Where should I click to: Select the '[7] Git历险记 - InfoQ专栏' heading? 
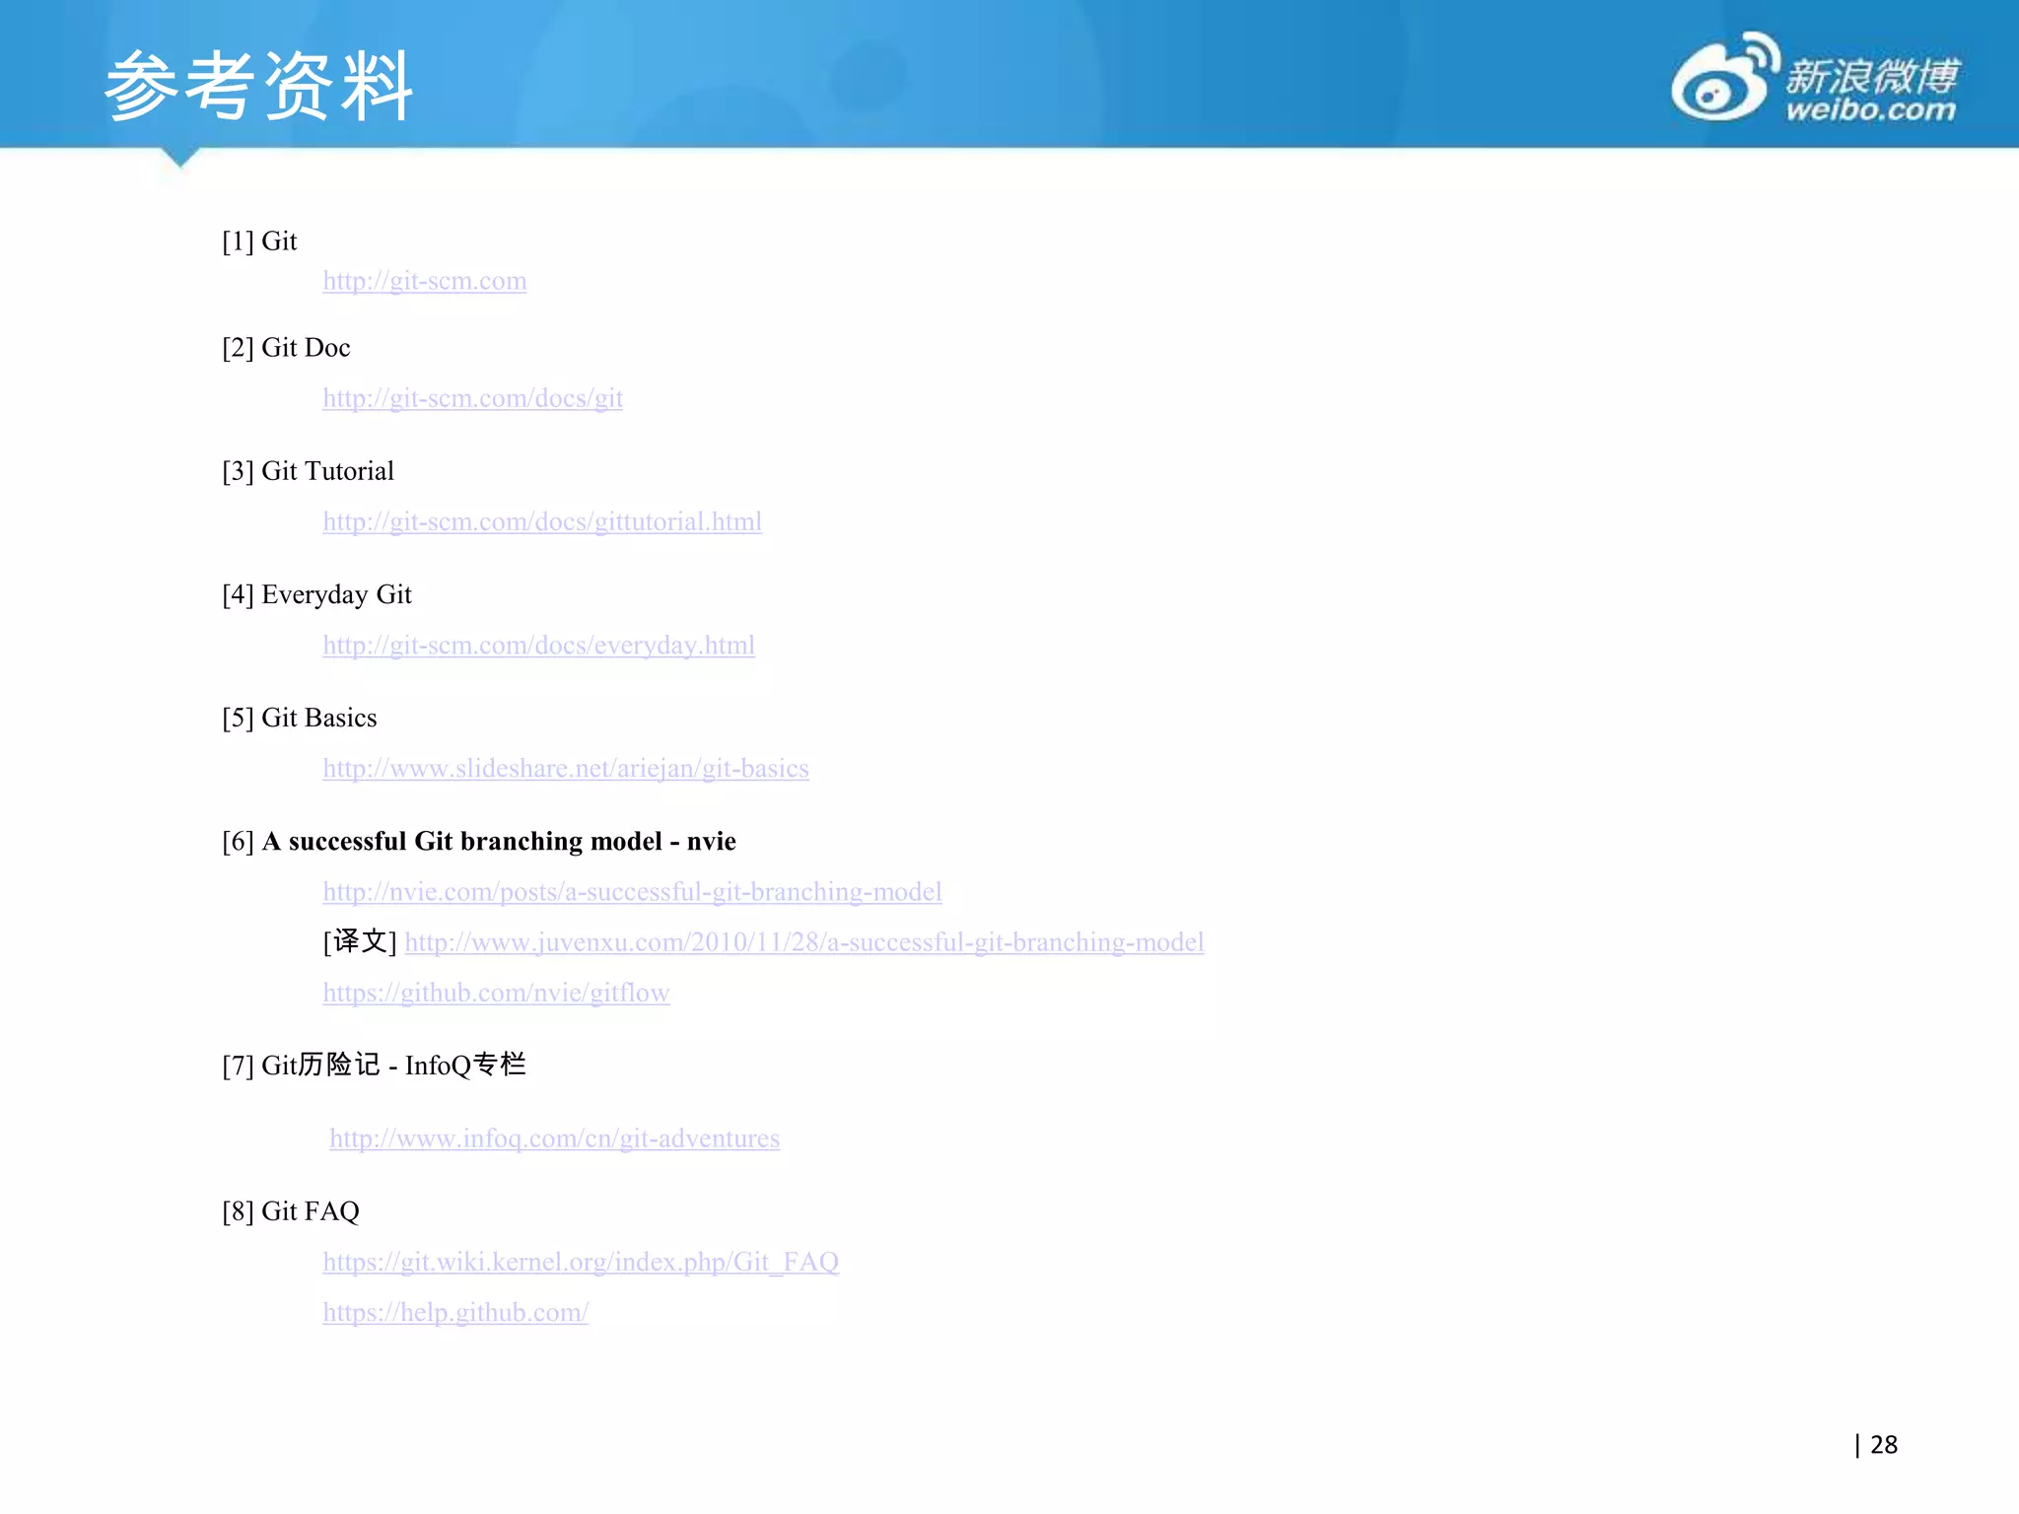(x=374, y=1066)
